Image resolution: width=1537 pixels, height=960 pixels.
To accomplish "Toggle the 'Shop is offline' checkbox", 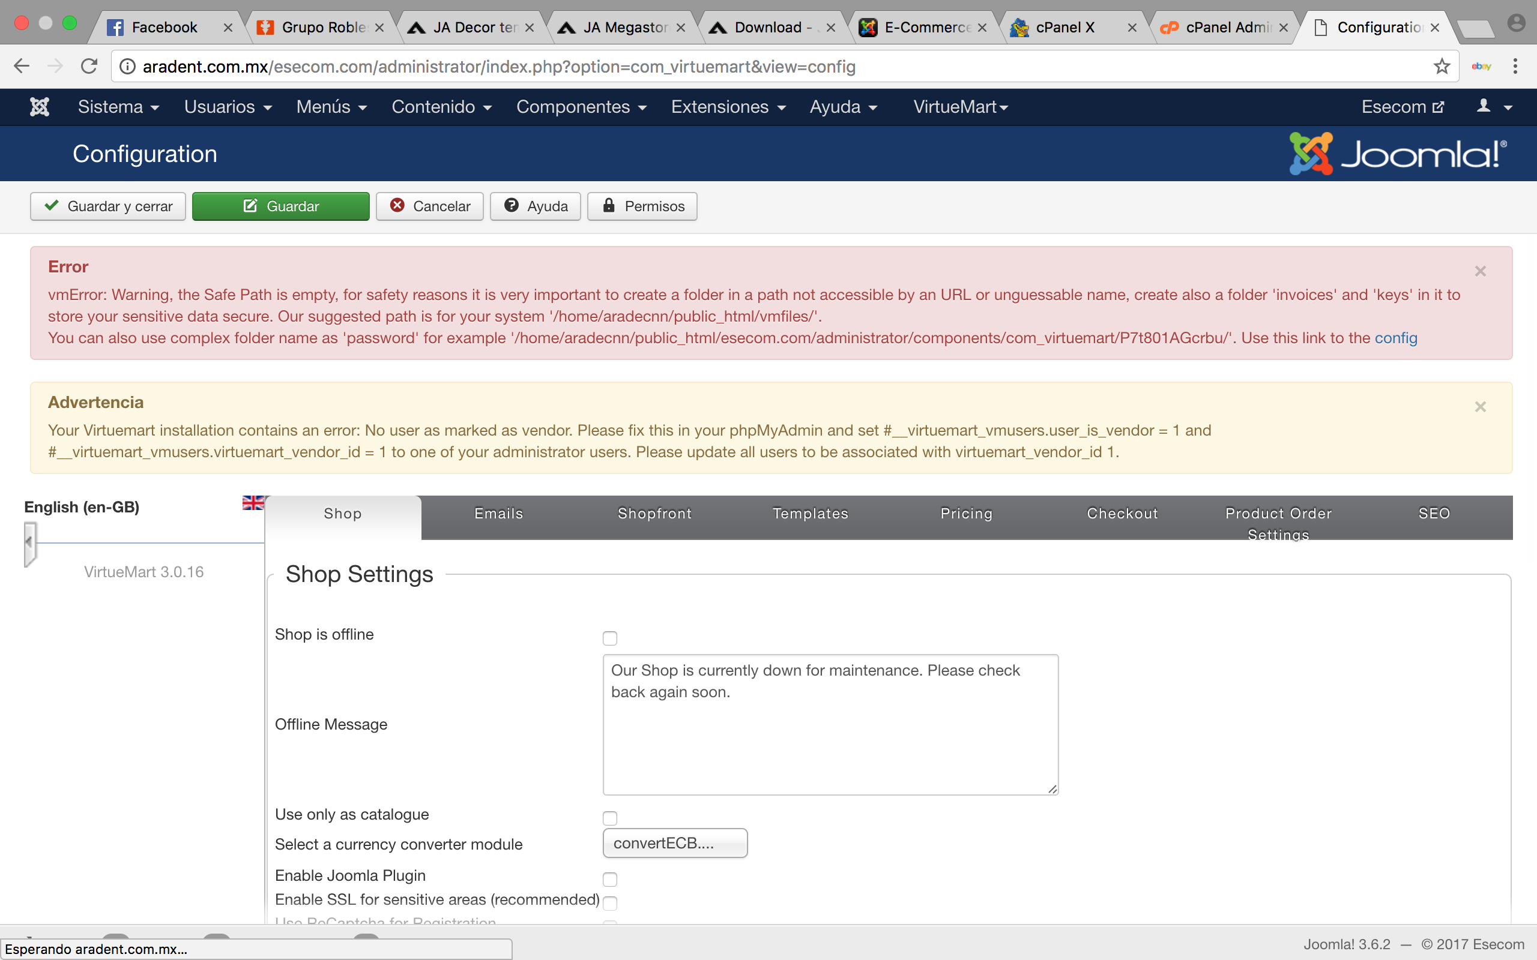I will pos(610,638).
